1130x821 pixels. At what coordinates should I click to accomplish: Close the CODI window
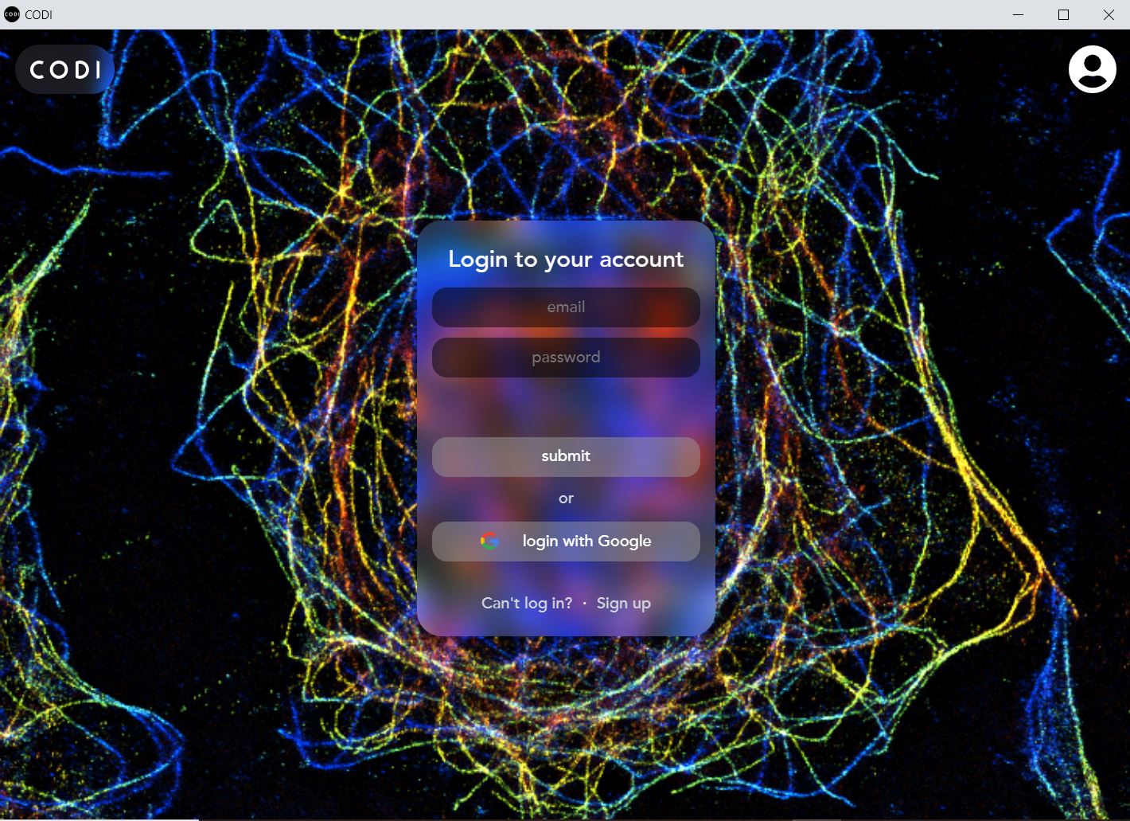[x=1109, y=14]
